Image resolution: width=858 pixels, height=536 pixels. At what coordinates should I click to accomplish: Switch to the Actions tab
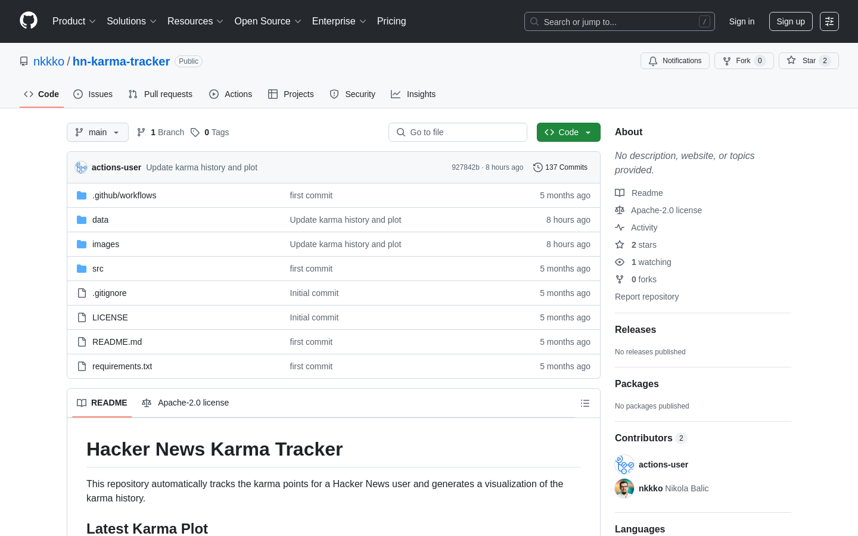(x=231, y=94)
